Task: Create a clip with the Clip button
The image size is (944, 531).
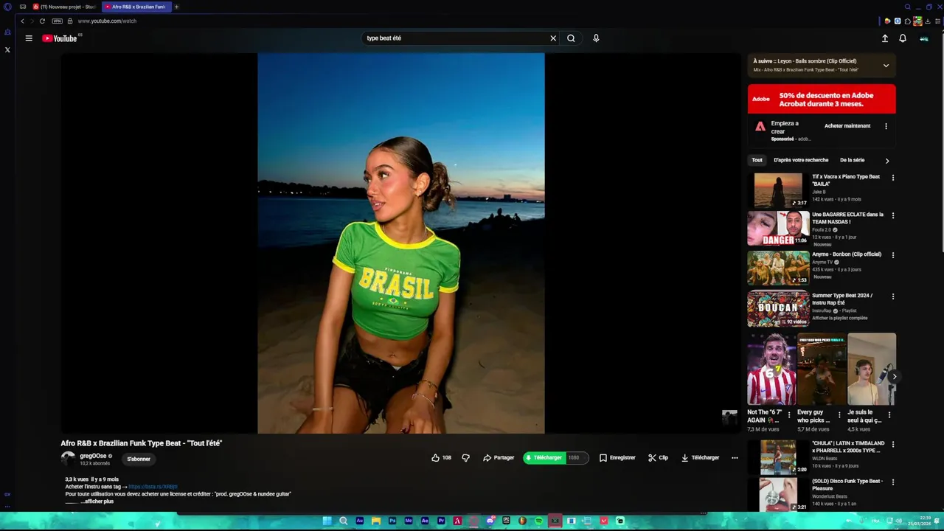Action: [x=658, y=458]
